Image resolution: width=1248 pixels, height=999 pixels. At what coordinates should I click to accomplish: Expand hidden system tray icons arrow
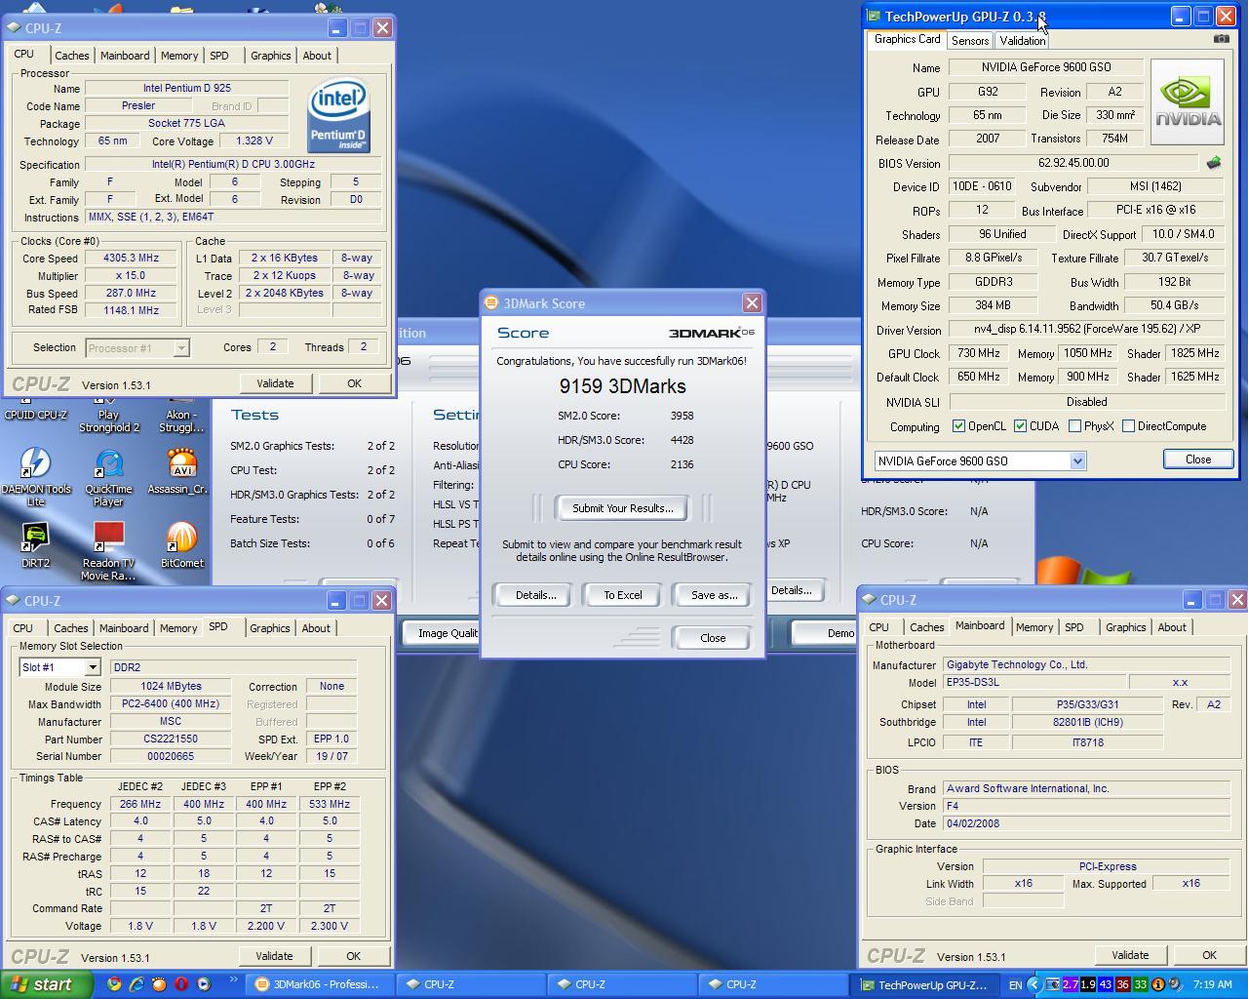(1034, 984)
